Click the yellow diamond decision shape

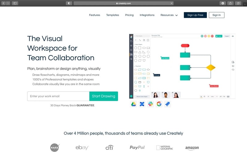pyautogui.click(x=211, y=67)
